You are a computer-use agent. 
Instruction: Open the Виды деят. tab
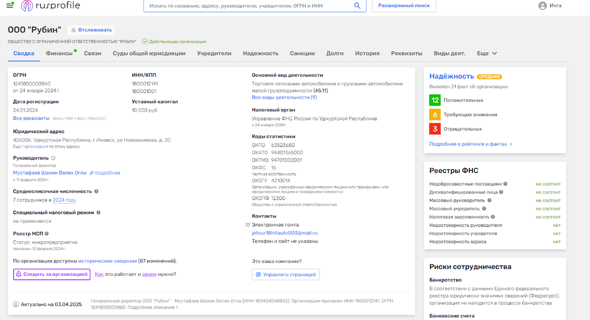(449, 53)
